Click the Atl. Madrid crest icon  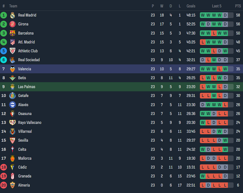[12, 42]
